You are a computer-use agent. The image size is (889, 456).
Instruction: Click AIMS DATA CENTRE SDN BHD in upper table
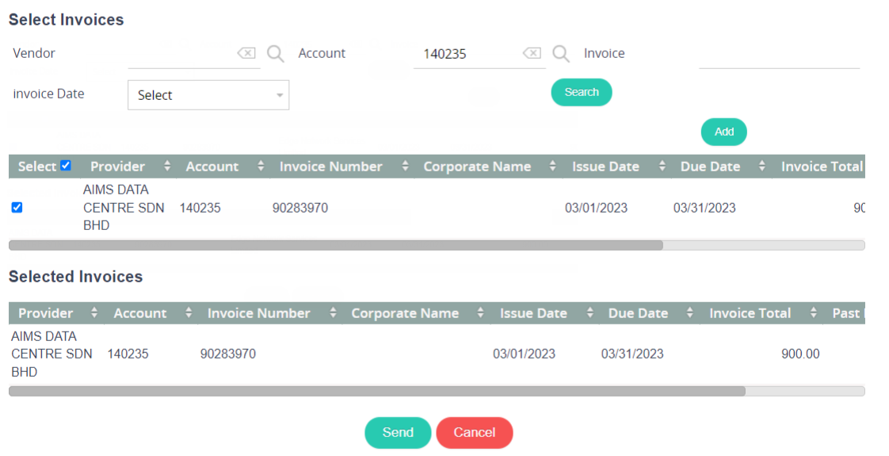click(x=124, y=208)
